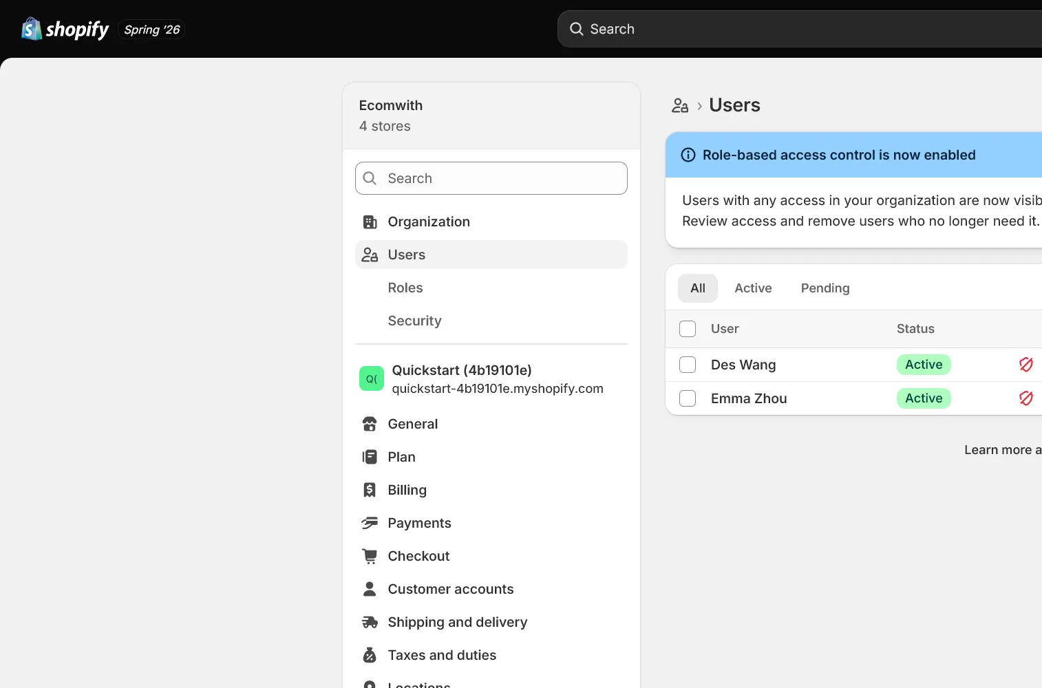Image resolution: width=1042 pixels, height=688 pixels.
Task: Open Taxes and duties settings
Action: point(491,655)
